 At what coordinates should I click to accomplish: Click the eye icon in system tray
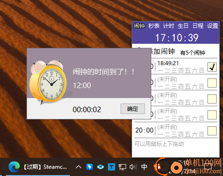[101, 167]
